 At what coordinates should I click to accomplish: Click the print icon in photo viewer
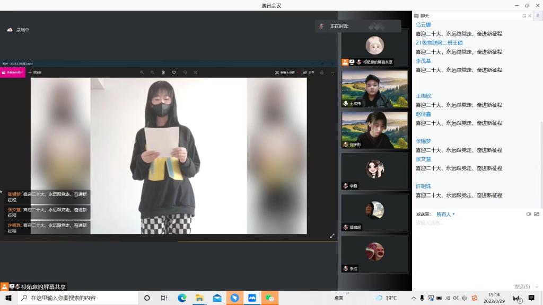tap(321, 73)
